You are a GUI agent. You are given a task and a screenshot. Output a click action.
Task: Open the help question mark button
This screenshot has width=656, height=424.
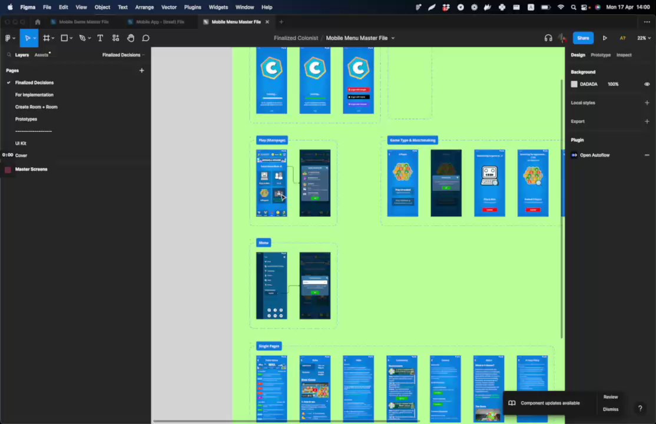click(640, 408)
